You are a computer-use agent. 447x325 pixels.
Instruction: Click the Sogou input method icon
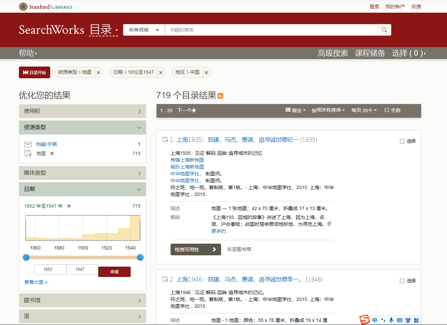click(364, 320)
